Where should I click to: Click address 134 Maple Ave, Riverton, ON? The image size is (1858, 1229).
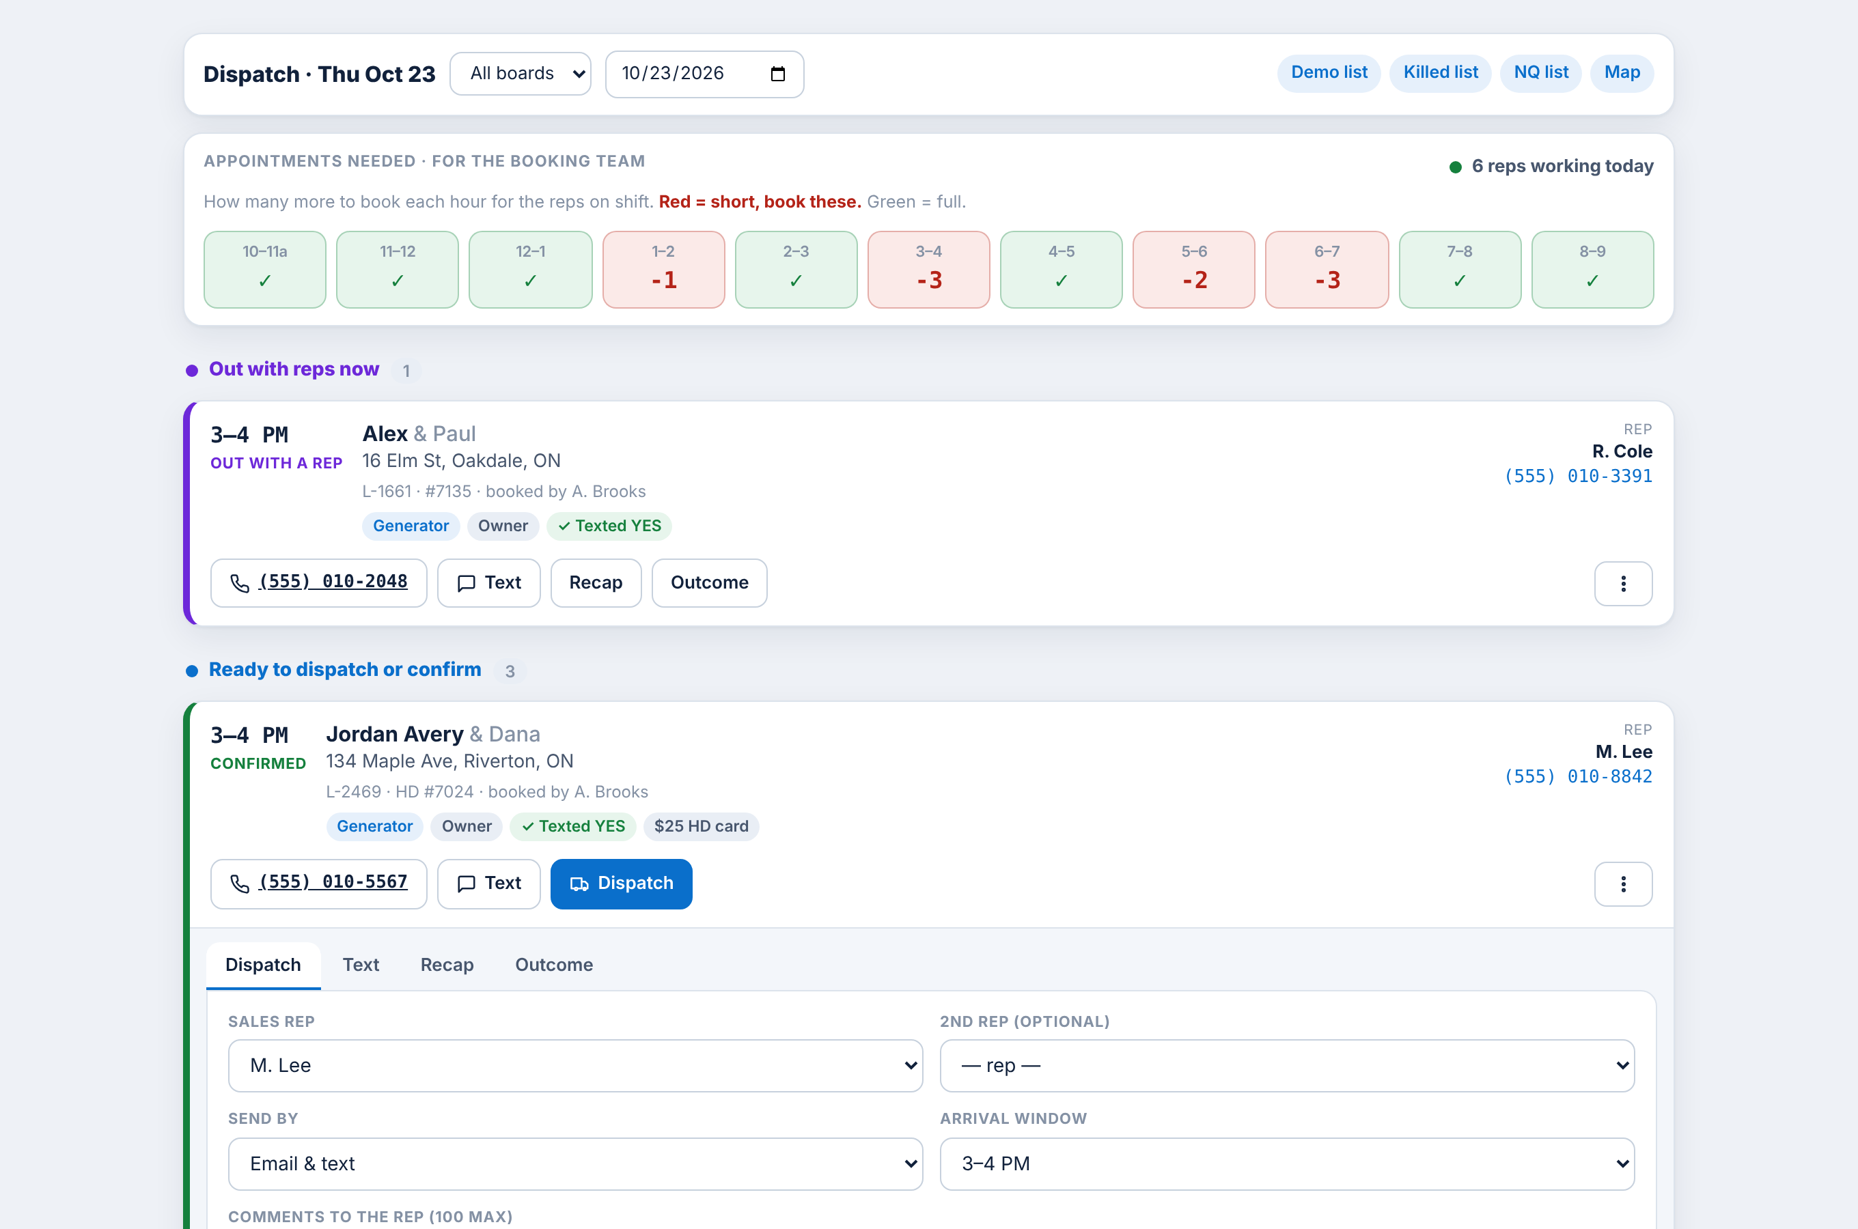(x=449, y=761)
